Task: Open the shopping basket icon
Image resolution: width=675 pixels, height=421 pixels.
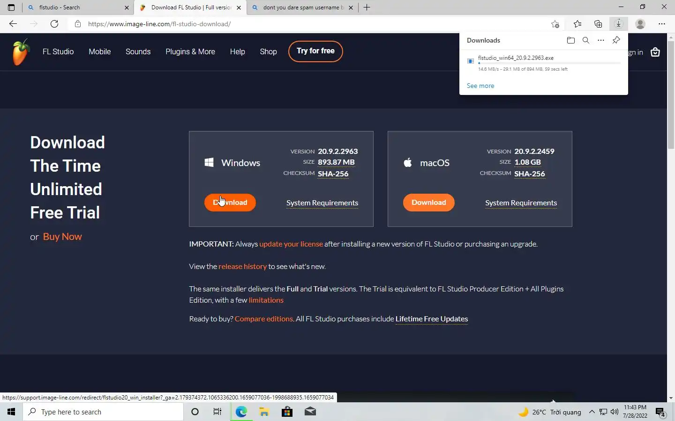Action: (655, 52)
